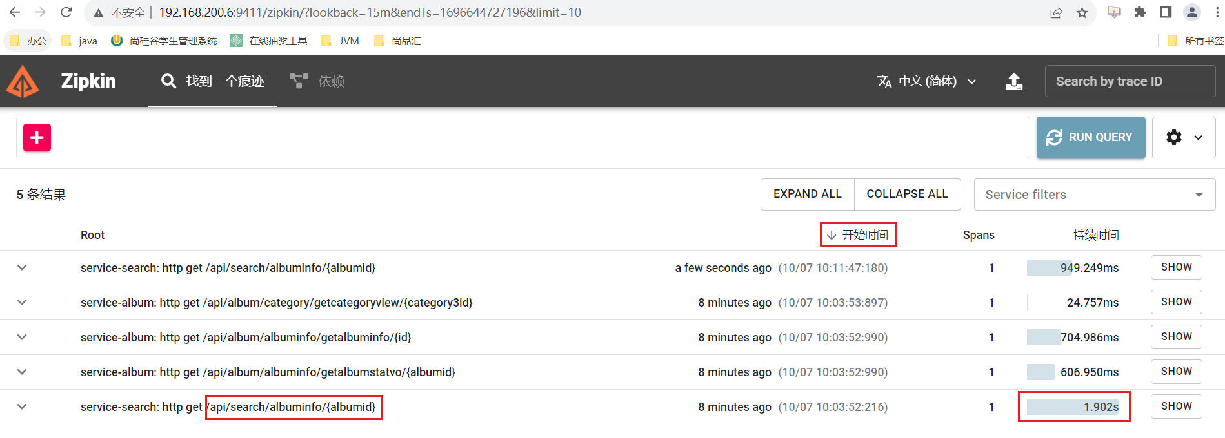
Task: Expand the getalbuminfo/{id} trace row
Action: click(x=22, y=337)
